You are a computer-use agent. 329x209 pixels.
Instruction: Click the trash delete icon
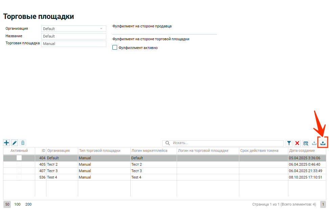23,143
